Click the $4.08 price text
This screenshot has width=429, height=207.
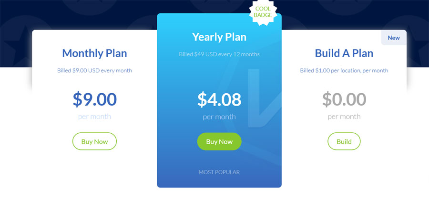click(x=219, y=99)
